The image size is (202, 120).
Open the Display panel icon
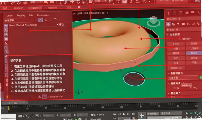193,13
